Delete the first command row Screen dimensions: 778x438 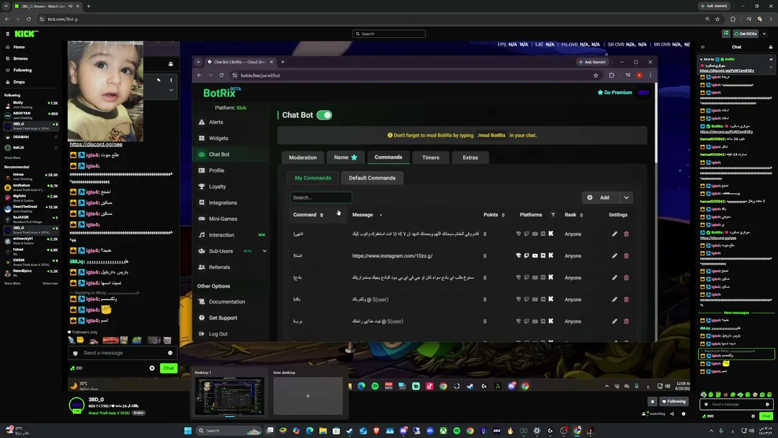626,234
